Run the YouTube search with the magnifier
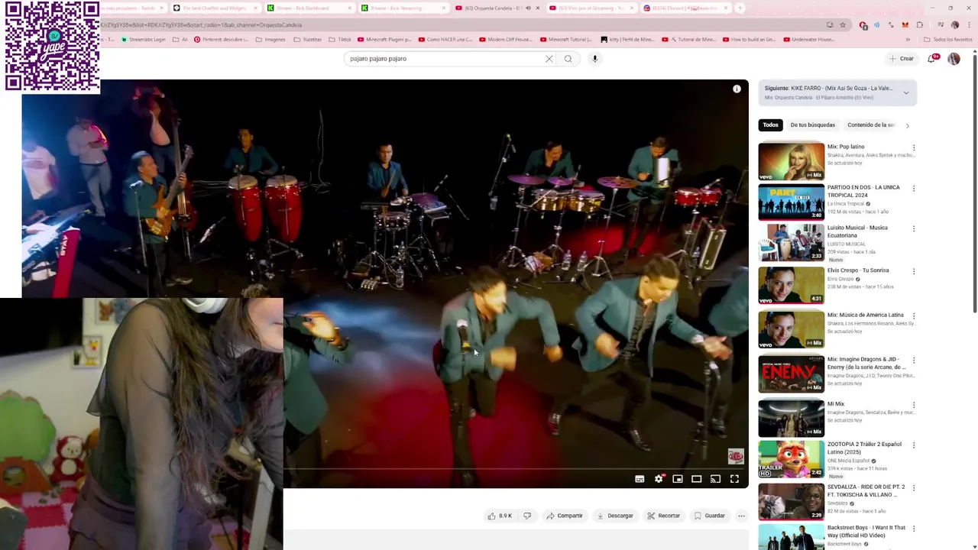Viewport: 978px width, 550px height. [x=568, y=59]
